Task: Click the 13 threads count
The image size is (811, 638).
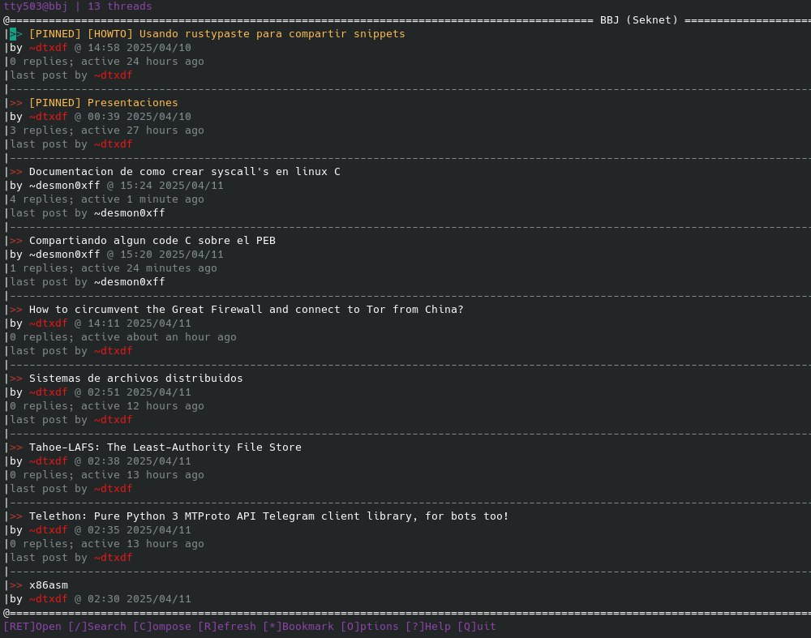Action: point(120,6)
